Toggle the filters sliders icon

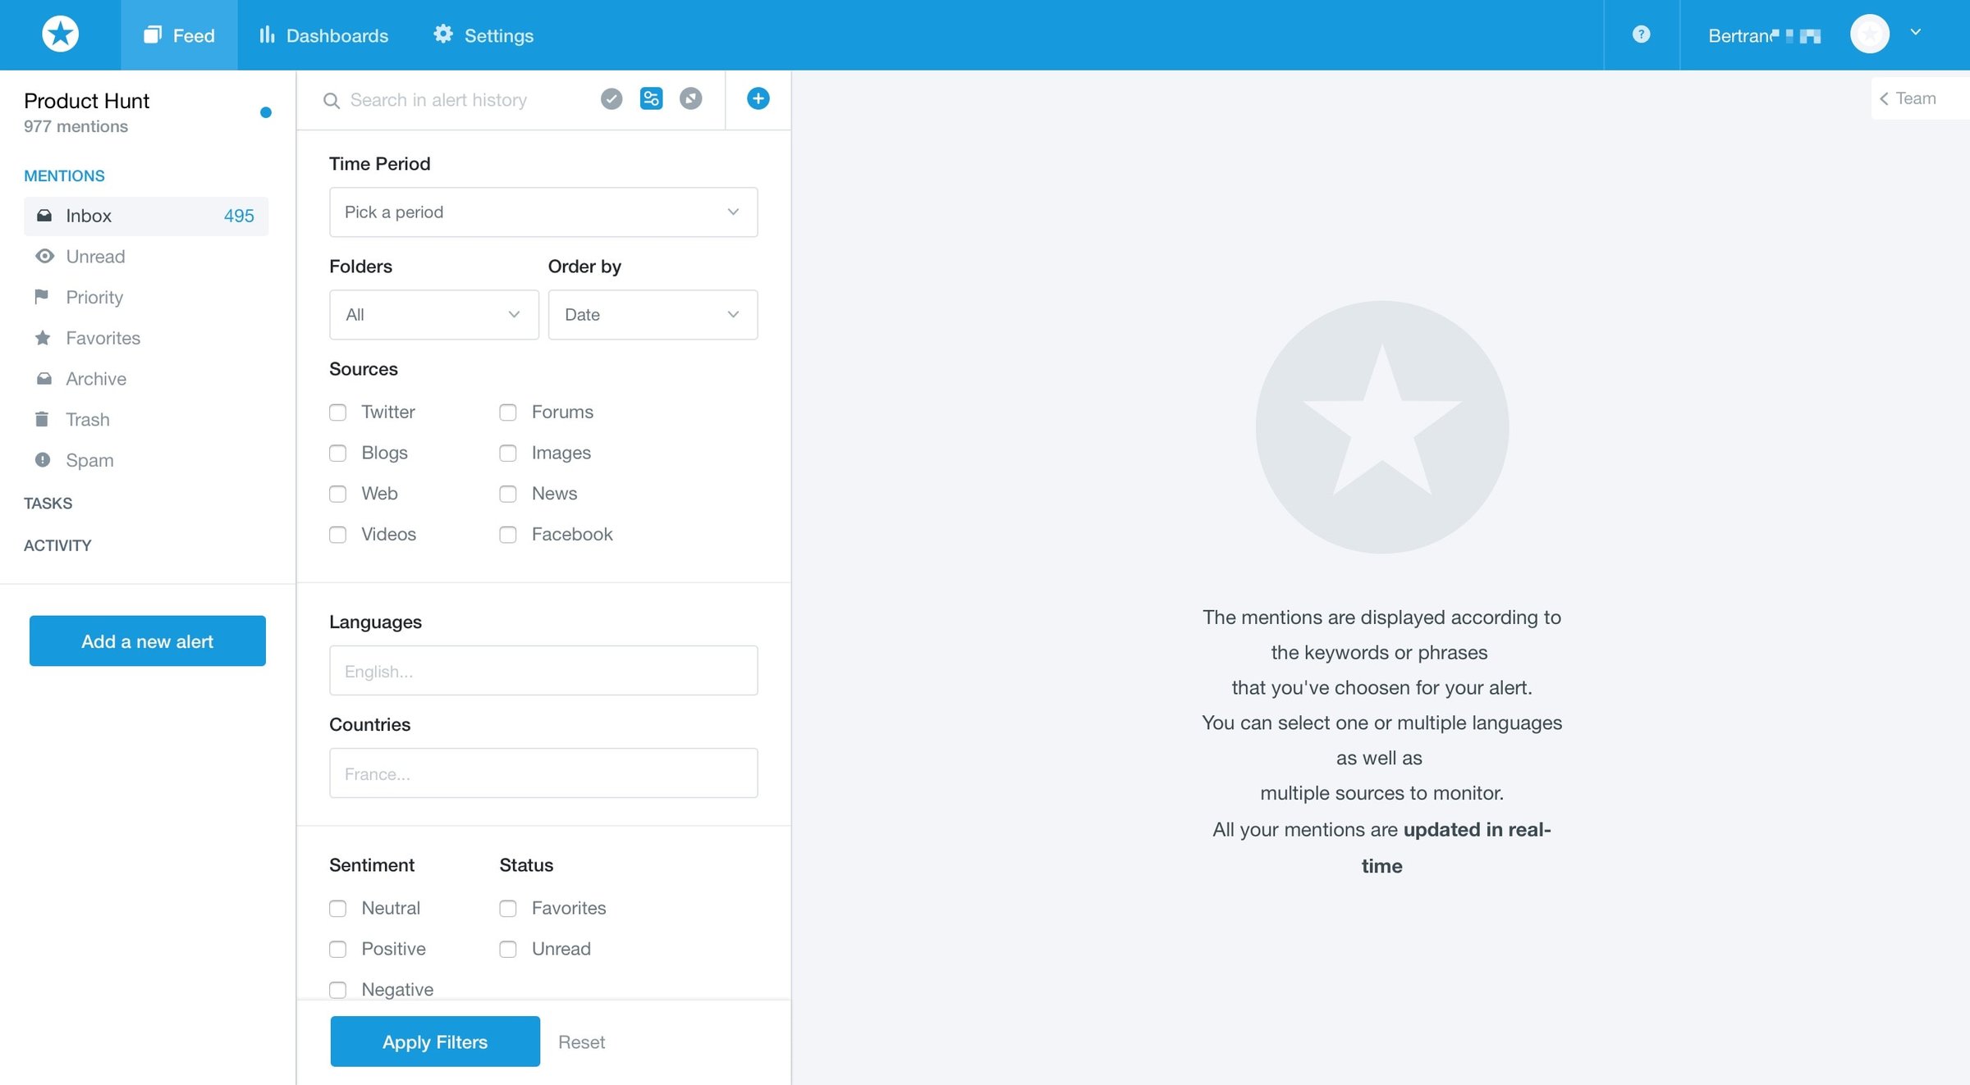point(651,99)
